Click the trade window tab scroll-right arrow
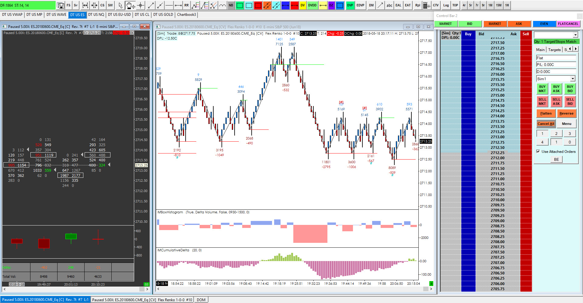The image size is (583, 303). coord(576,49)
